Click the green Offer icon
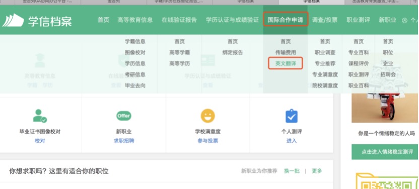 (124, 116)
